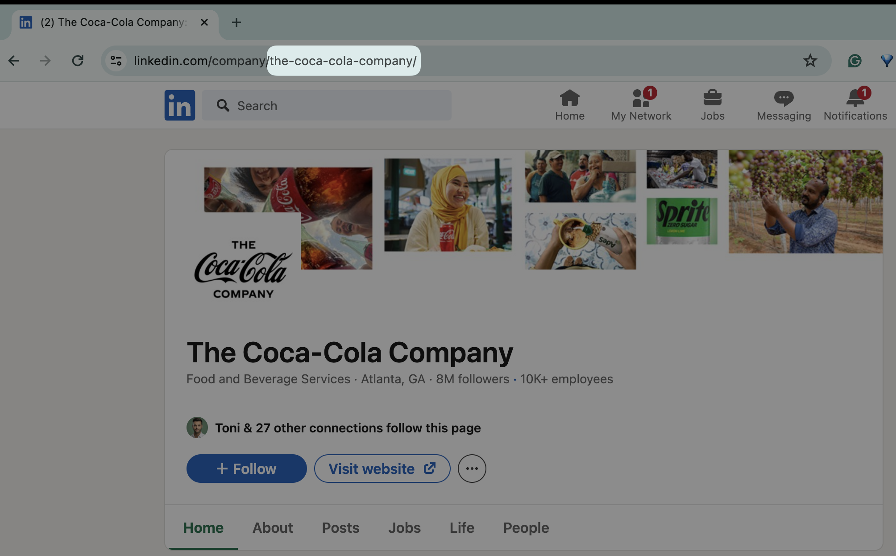Open the People tab
Viewport: 896px width, 556px height.
(526, 527)
